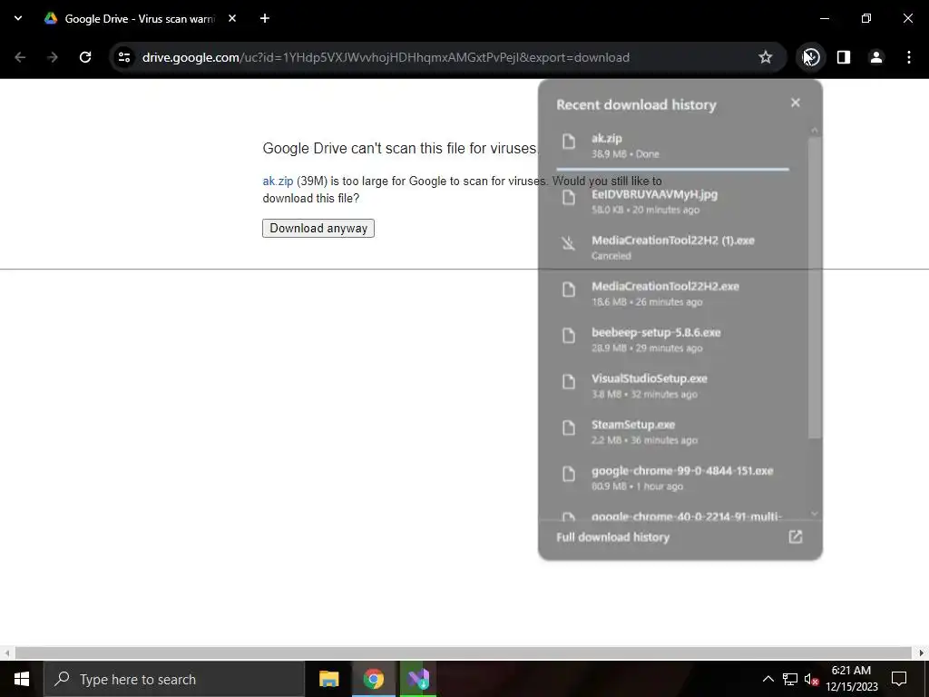Click the muted volume tray icon
This screenshot has width=929, height=697.
click(811, 679)
